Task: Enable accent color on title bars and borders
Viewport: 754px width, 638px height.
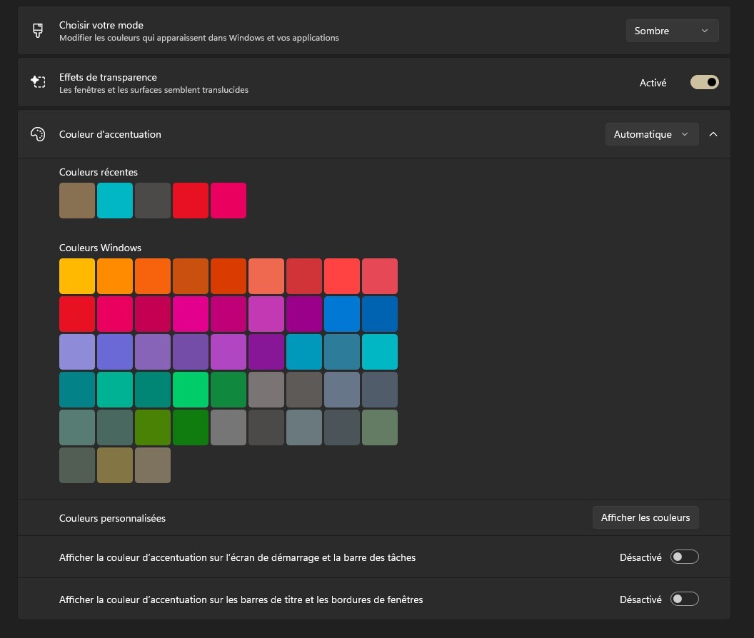Action: pos(684,599)
